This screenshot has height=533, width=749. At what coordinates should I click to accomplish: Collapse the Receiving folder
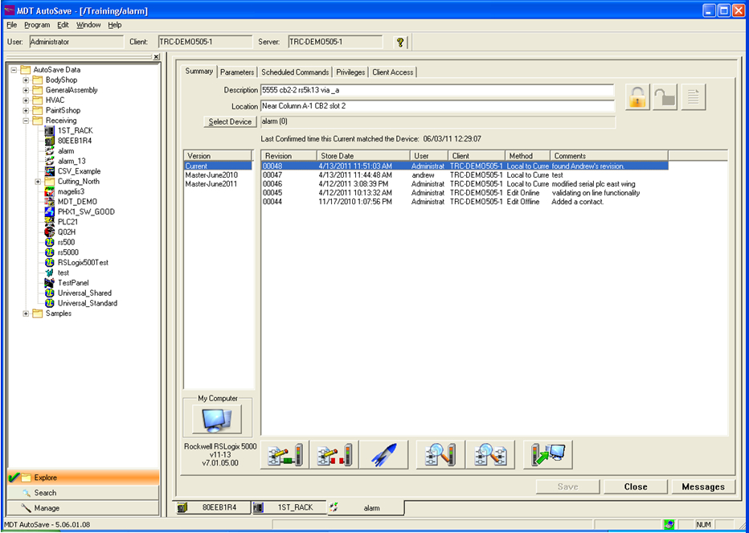tap(26, 120)
